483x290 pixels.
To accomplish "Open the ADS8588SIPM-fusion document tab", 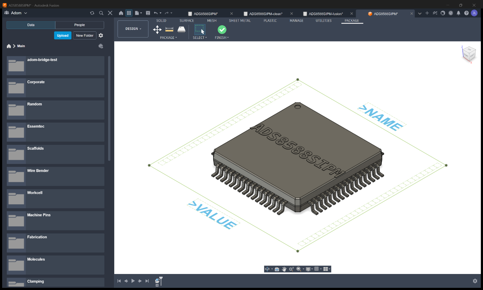I will (x=326, y=14).
